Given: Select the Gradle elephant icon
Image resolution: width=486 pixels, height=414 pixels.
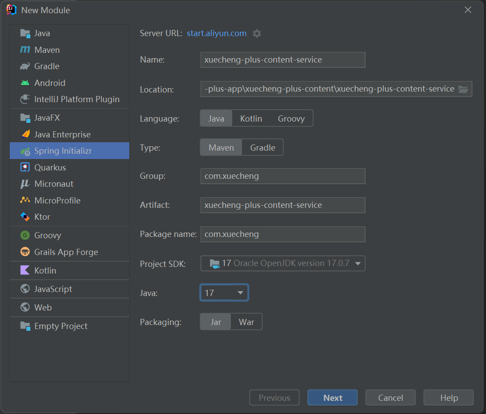Looking at the screenshot, I should 25,66.
